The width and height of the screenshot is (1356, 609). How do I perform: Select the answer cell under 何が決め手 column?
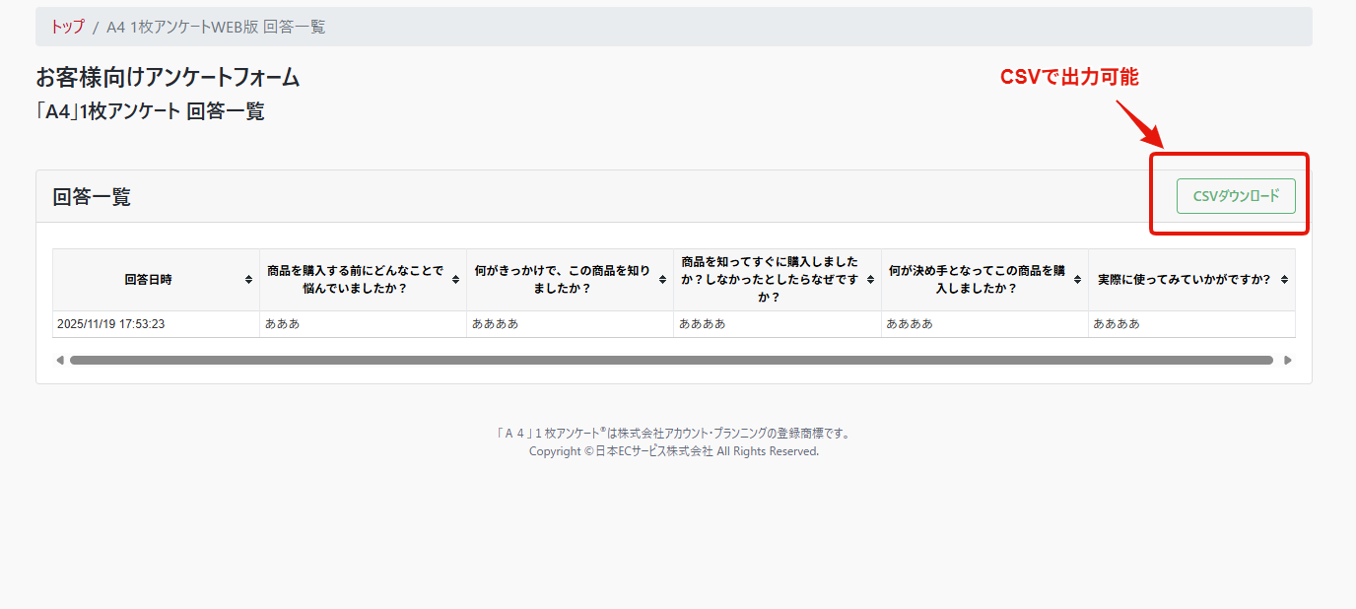909,324
